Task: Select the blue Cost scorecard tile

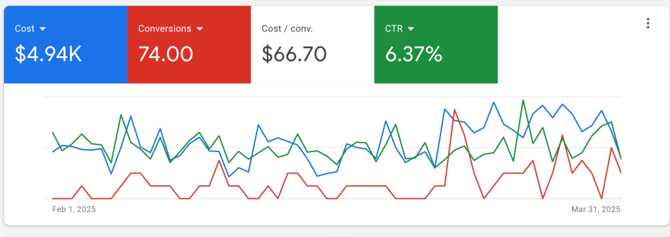Action: [x=65, y=44]
